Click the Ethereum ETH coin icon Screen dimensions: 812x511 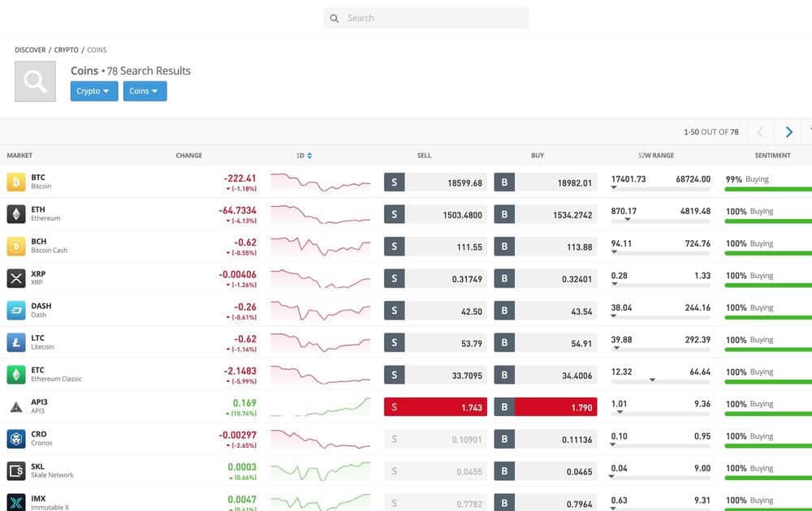[x=16, y=214]
